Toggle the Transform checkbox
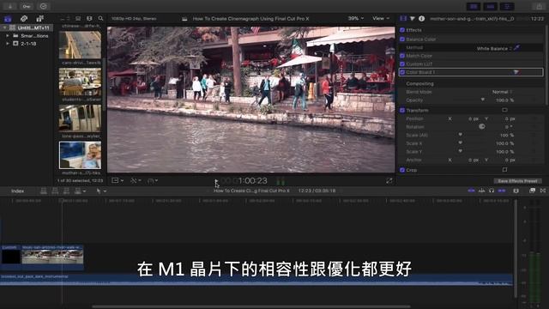This screenshot has width=549, height=309. 402,111
